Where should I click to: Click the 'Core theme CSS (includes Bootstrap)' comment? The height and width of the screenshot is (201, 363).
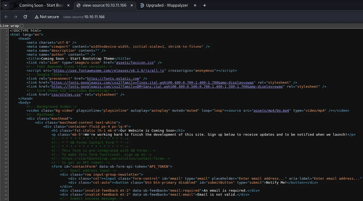tap(71, 91)
